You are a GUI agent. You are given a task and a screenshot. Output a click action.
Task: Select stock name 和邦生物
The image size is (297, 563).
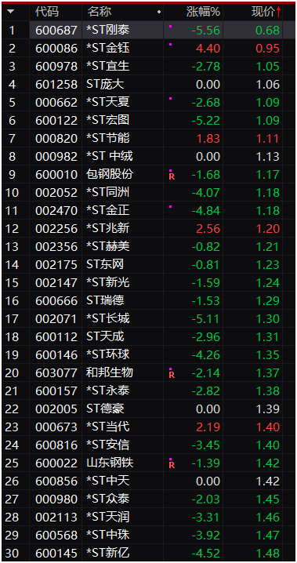pyautogui.click(x=110, y=372)
